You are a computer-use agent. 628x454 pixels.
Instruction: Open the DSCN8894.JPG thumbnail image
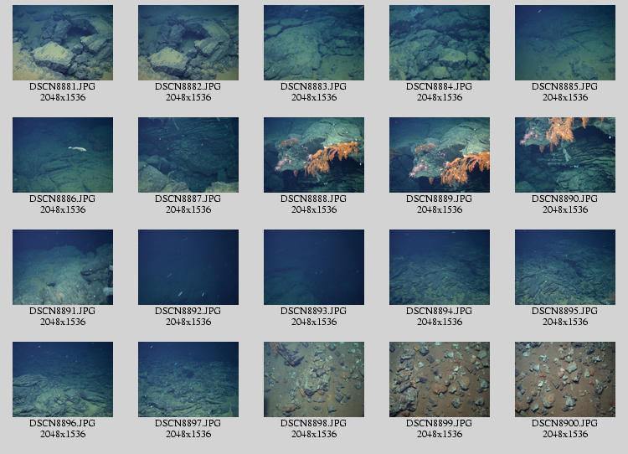tap(440, 267)
